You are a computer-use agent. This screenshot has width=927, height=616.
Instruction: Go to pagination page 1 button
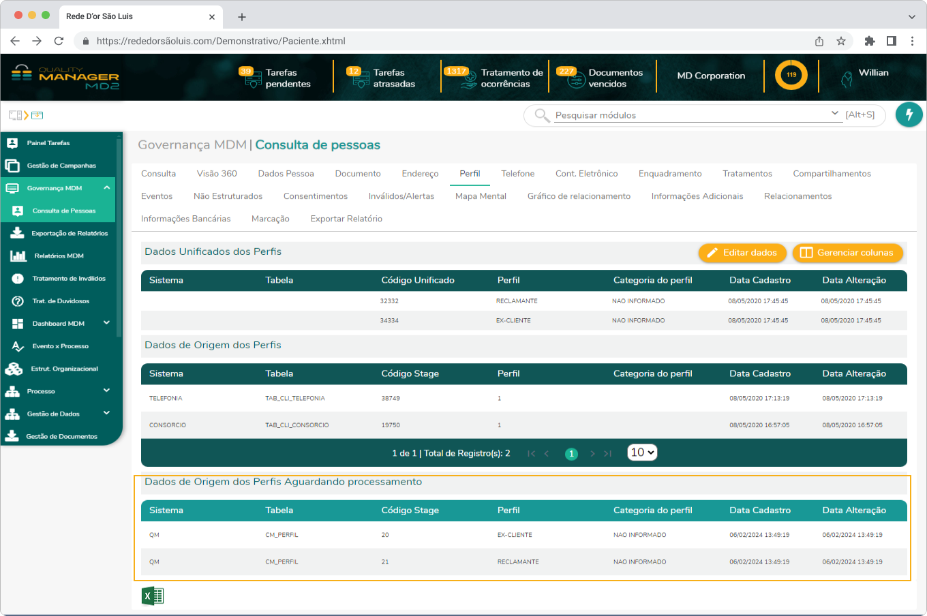click(571, 454)
